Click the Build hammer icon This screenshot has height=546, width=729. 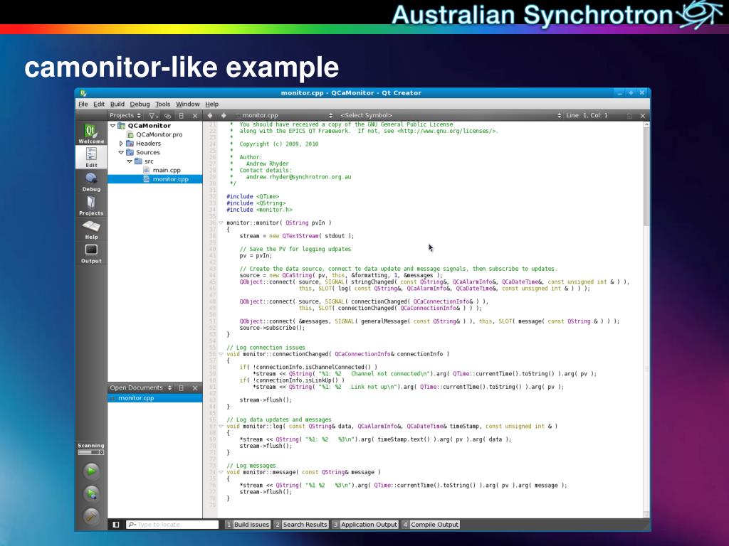point(91,517)
